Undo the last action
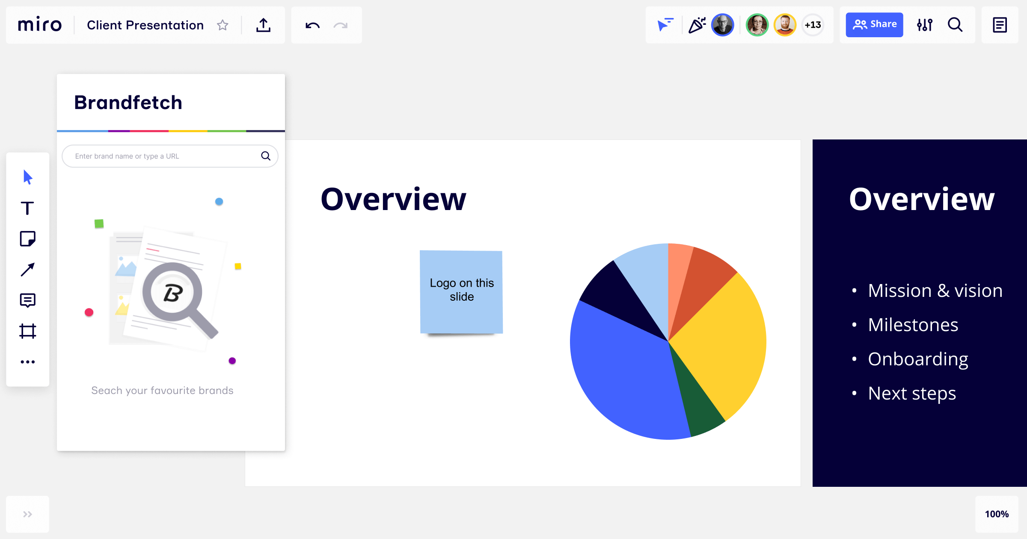Image resolution: width=1027 pixels, height=539 pixels. click(312, 25)
